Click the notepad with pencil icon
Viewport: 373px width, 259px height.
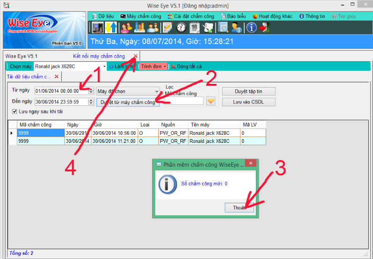coord(168,28)
